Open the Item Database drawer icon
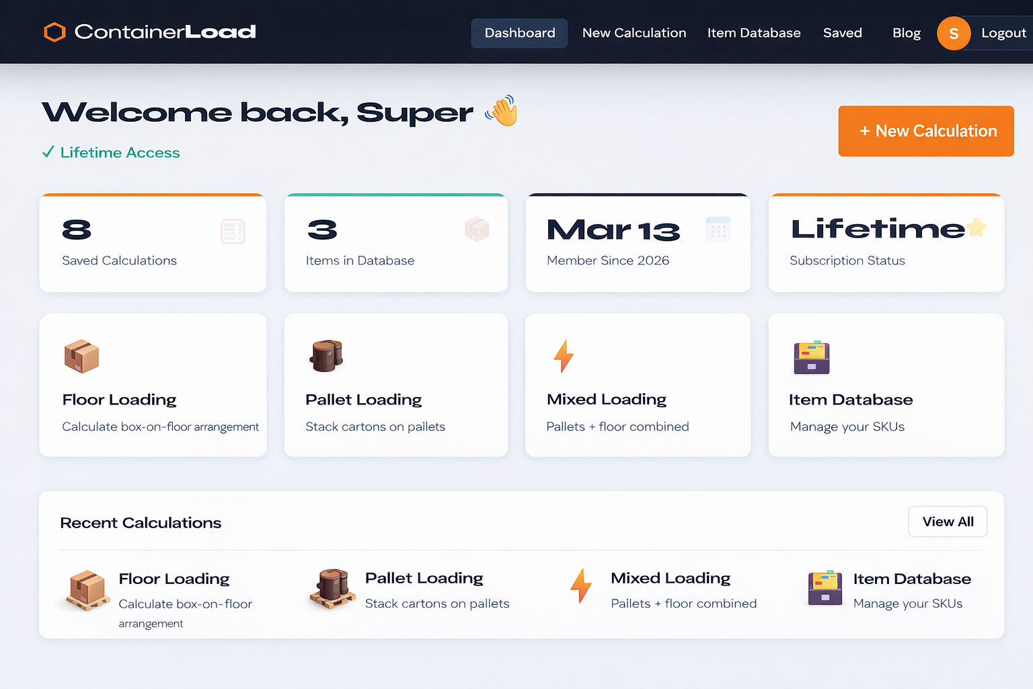The width and height of the screenshot is (1033, 689). 811,358
